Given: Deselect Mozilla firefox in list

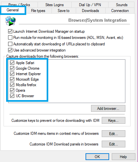Looking at the screenshot, I should pyautogui.click(x=12, y=85).
